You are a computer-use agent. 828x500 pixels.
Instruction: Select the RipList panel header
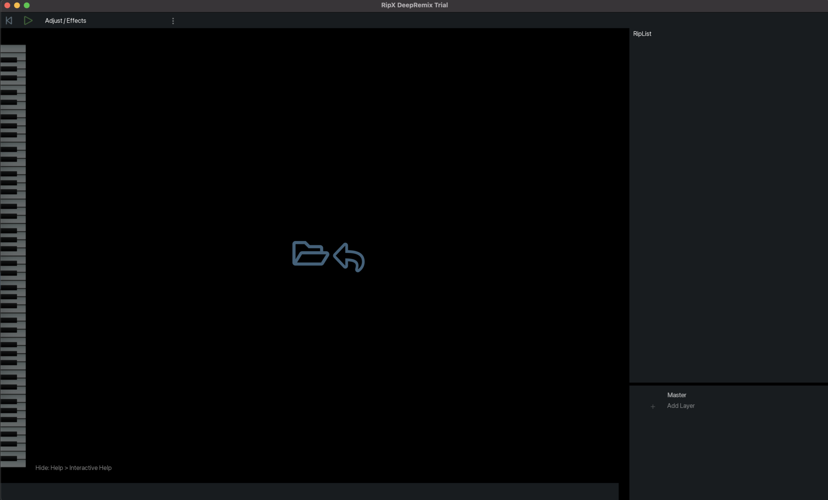click(x=642, y=34)
